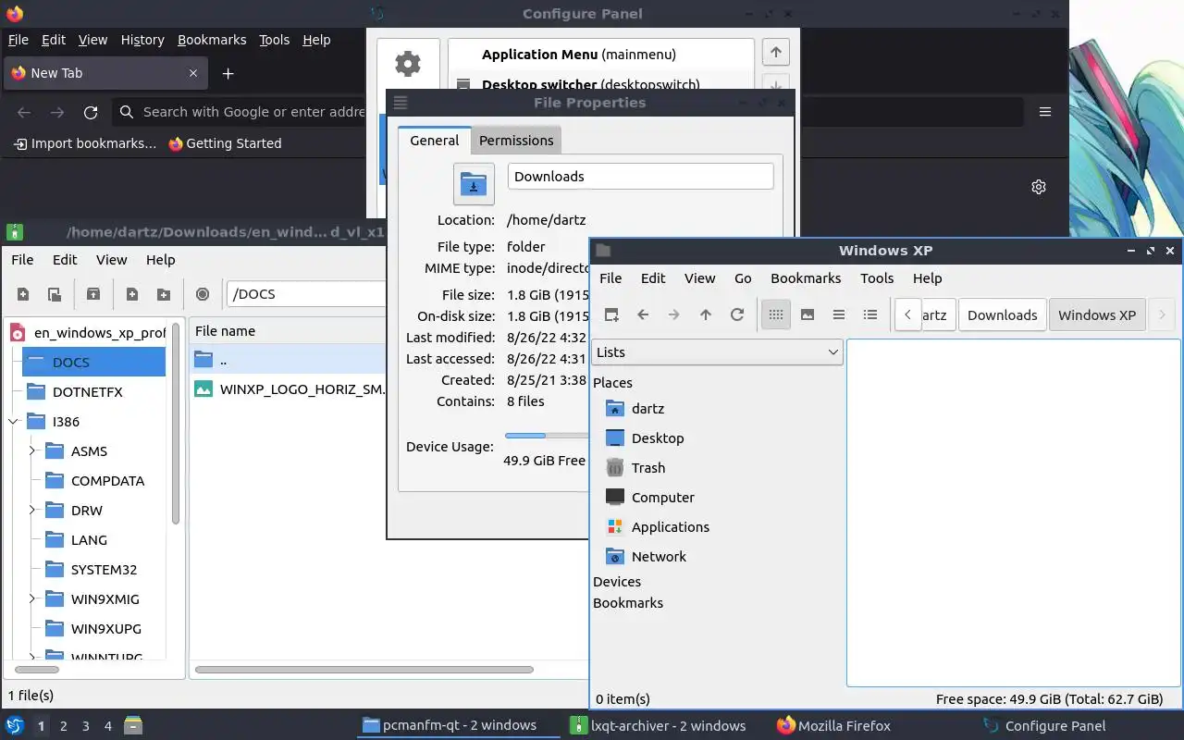The width and height of the screenshot is (1184, 740).
Task: Collapse the I386 folder in archive tree
Action: pos(14,422)
